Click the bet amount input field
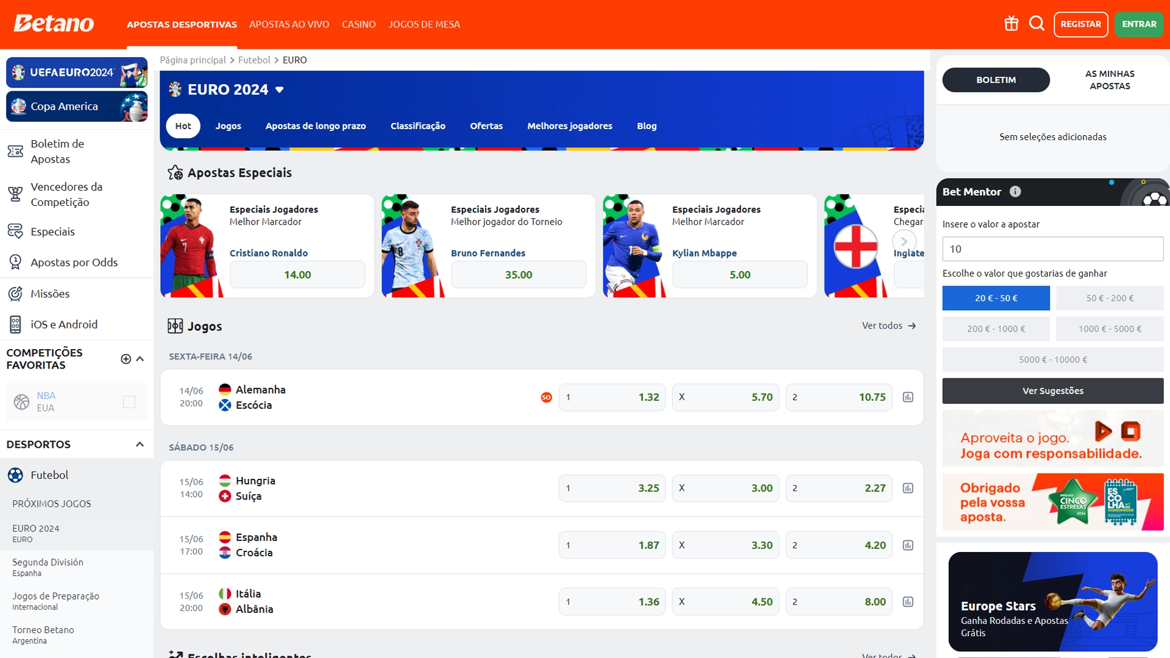The width and height of the screenshot is (1170, 658). (1052, 249)
